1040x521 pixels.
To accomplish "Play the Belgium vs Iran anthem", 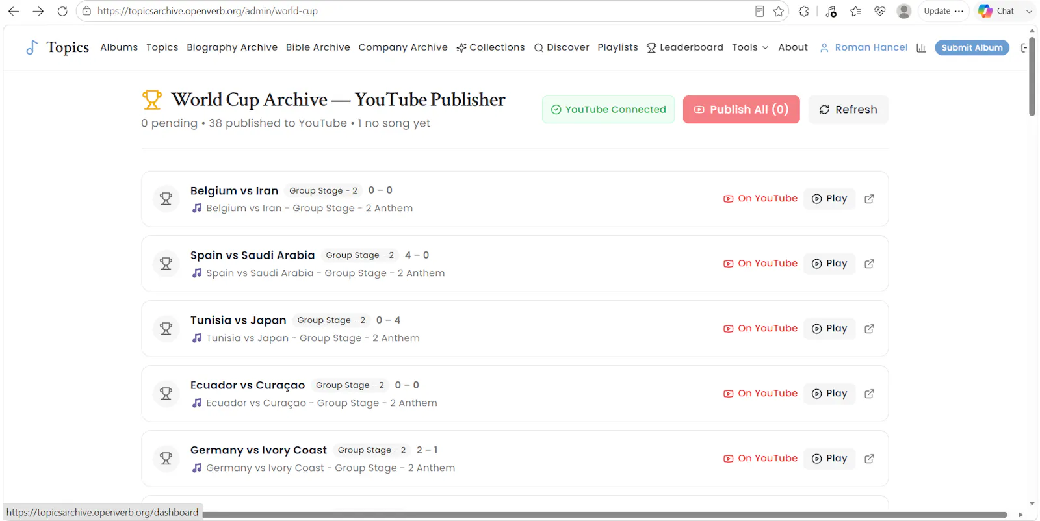I will click(829, 199).
